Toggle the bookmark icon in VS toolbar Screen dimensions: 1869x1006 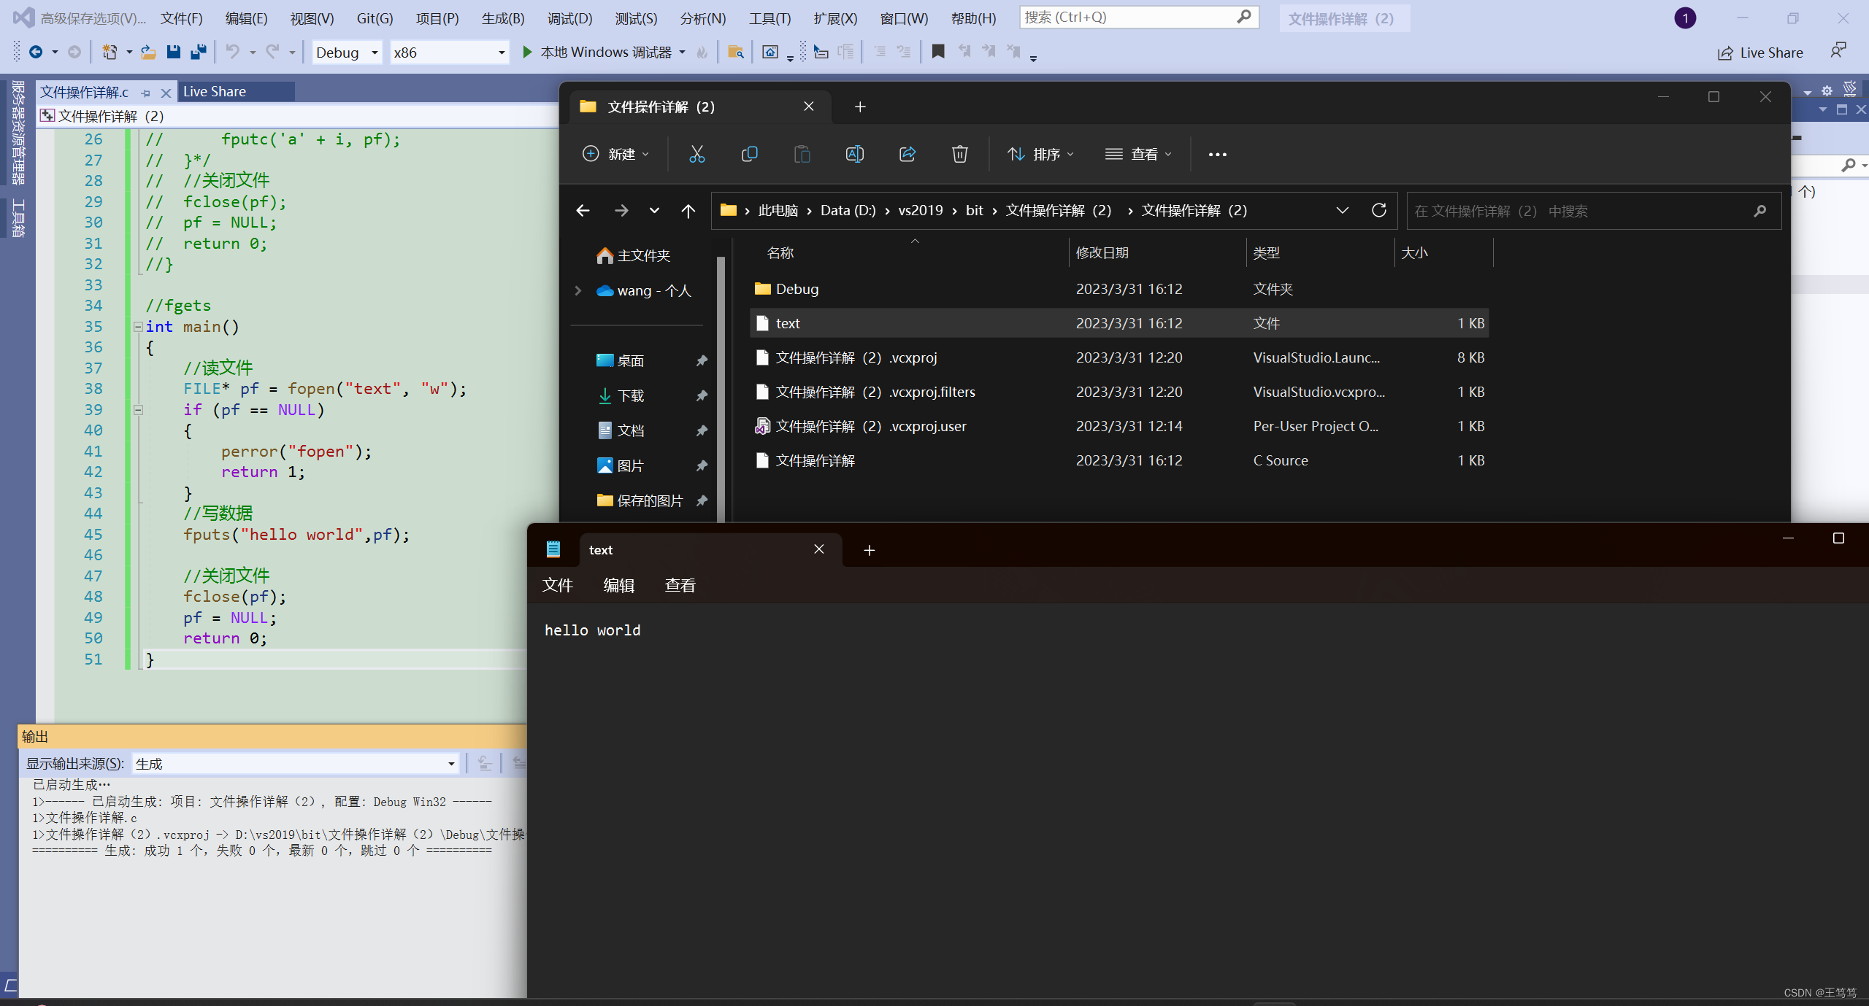click(938, 52)
